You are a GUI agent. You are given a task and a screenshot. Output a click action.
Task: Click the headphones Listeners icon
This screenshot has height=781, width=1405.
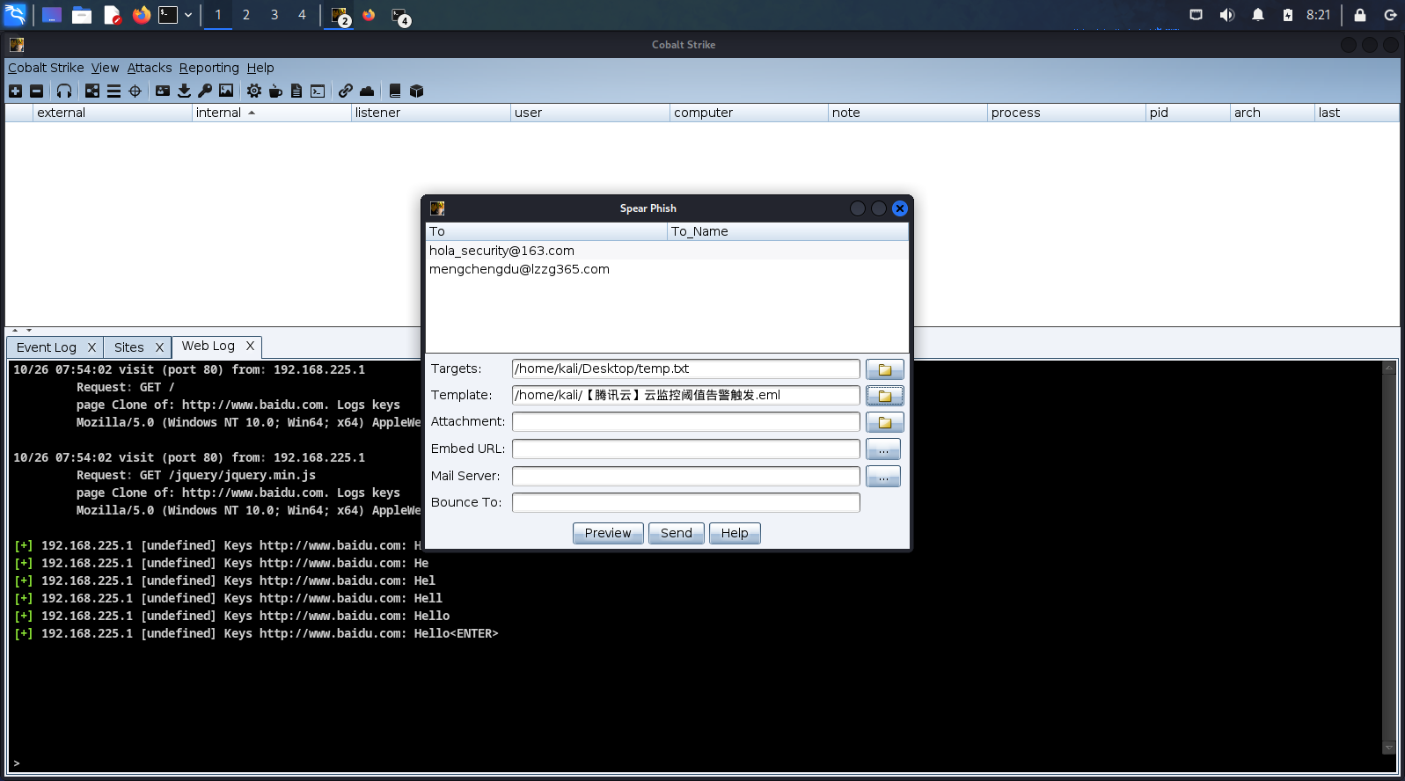click(x=64, y=91)
